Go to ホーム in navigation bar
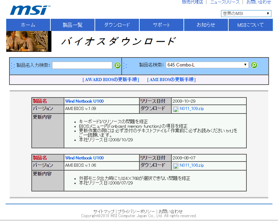 pos(28,25)
